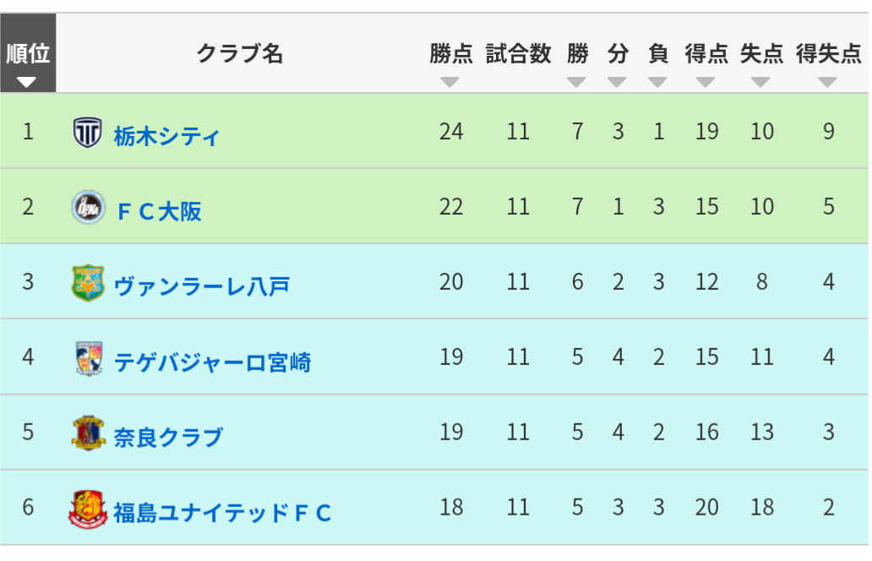Sort by 負 losses arrow
Viewport: 872px width, 561px height.
[657, 82]
